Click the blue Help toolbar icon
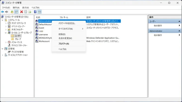 [x=35, y=12]
